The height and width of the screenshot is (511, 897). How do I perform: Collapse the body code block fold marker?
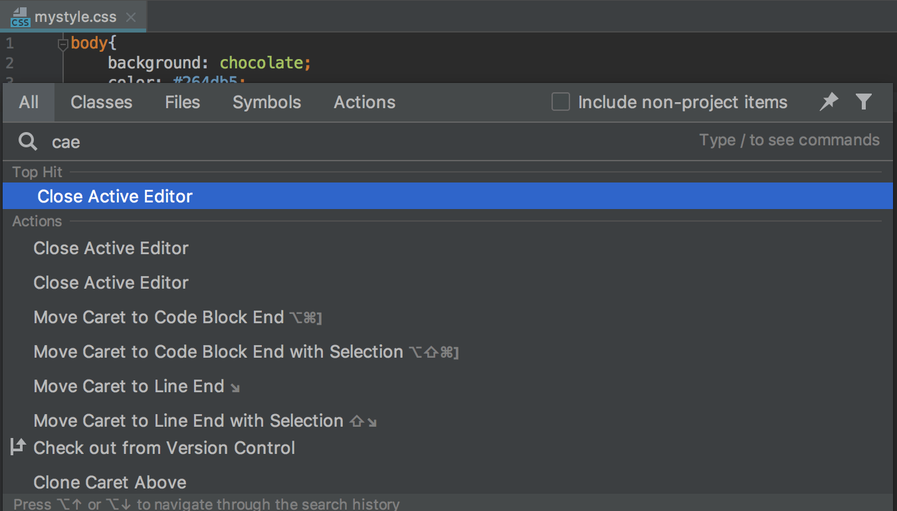click(x=63, y=44)
